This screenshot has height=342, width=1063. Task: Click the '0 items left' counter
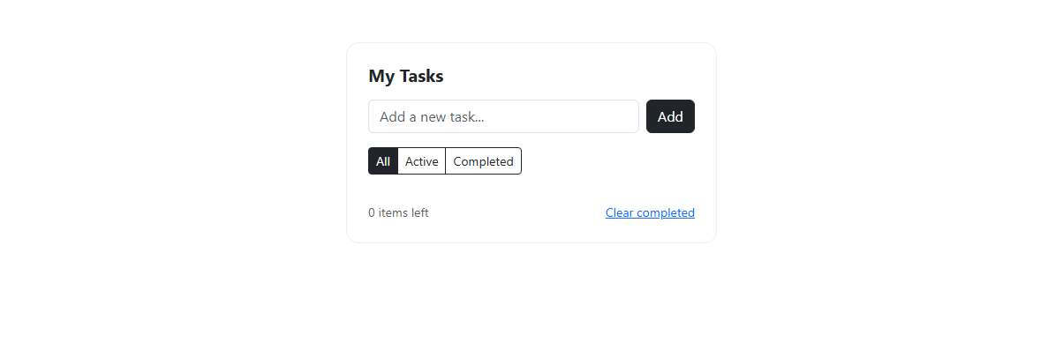click(398, 212)
